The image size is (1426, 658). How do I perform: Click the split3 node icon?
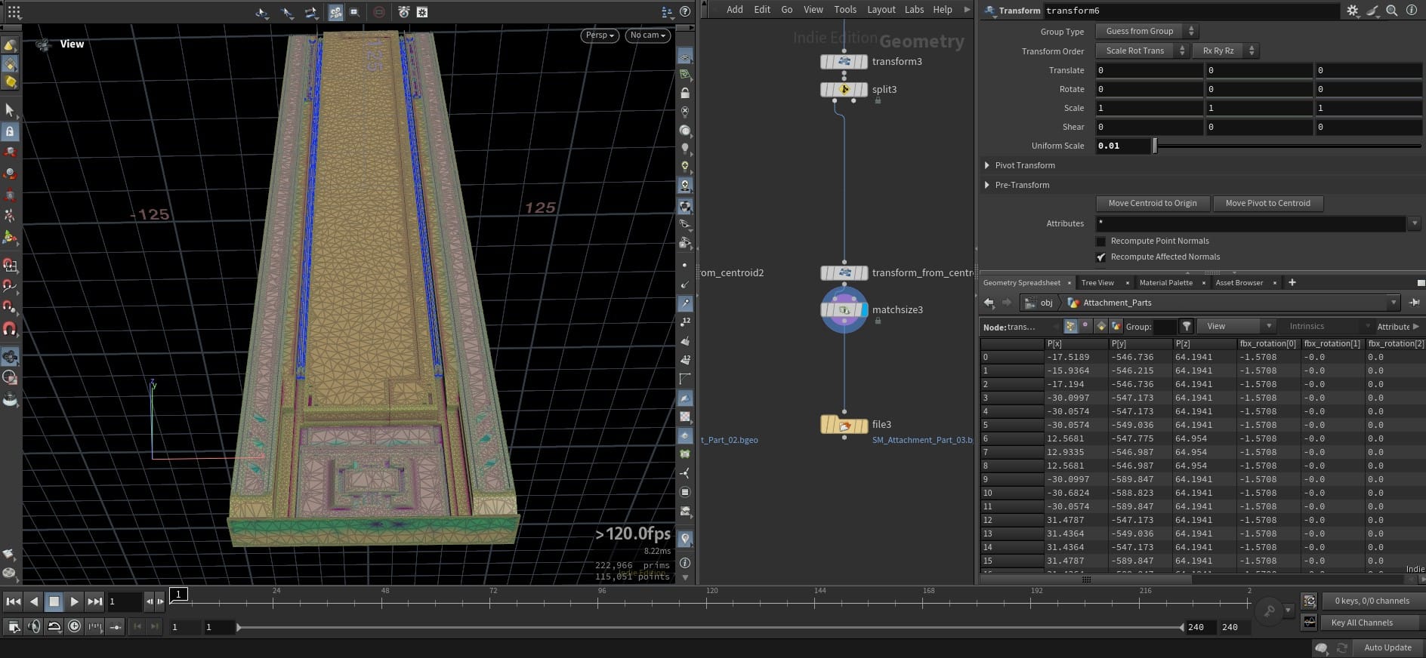pyautogui.click(x=844, y=90)
